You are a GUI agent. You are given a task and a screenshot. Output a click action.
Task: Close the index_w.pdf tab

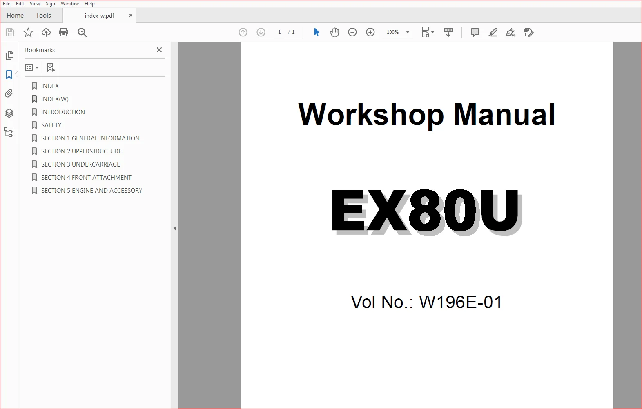click(131, 16)
